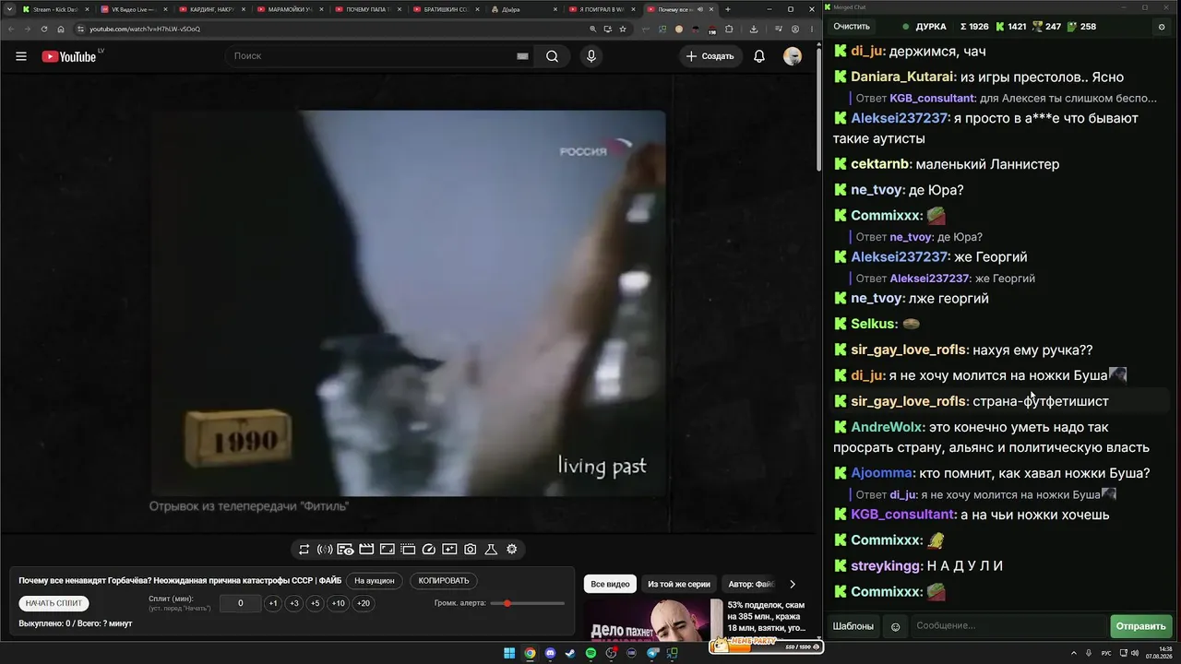Image resolution: width=1181 pixels, height=664 pixels.
Task: Click username cektarnb in chat
Action: pyautogui.click(x=880, y=165)
